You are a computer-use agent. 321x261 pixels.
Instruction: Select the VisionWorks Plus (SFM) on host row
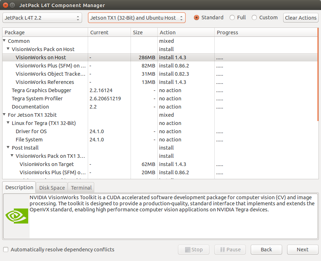point(160,66)
